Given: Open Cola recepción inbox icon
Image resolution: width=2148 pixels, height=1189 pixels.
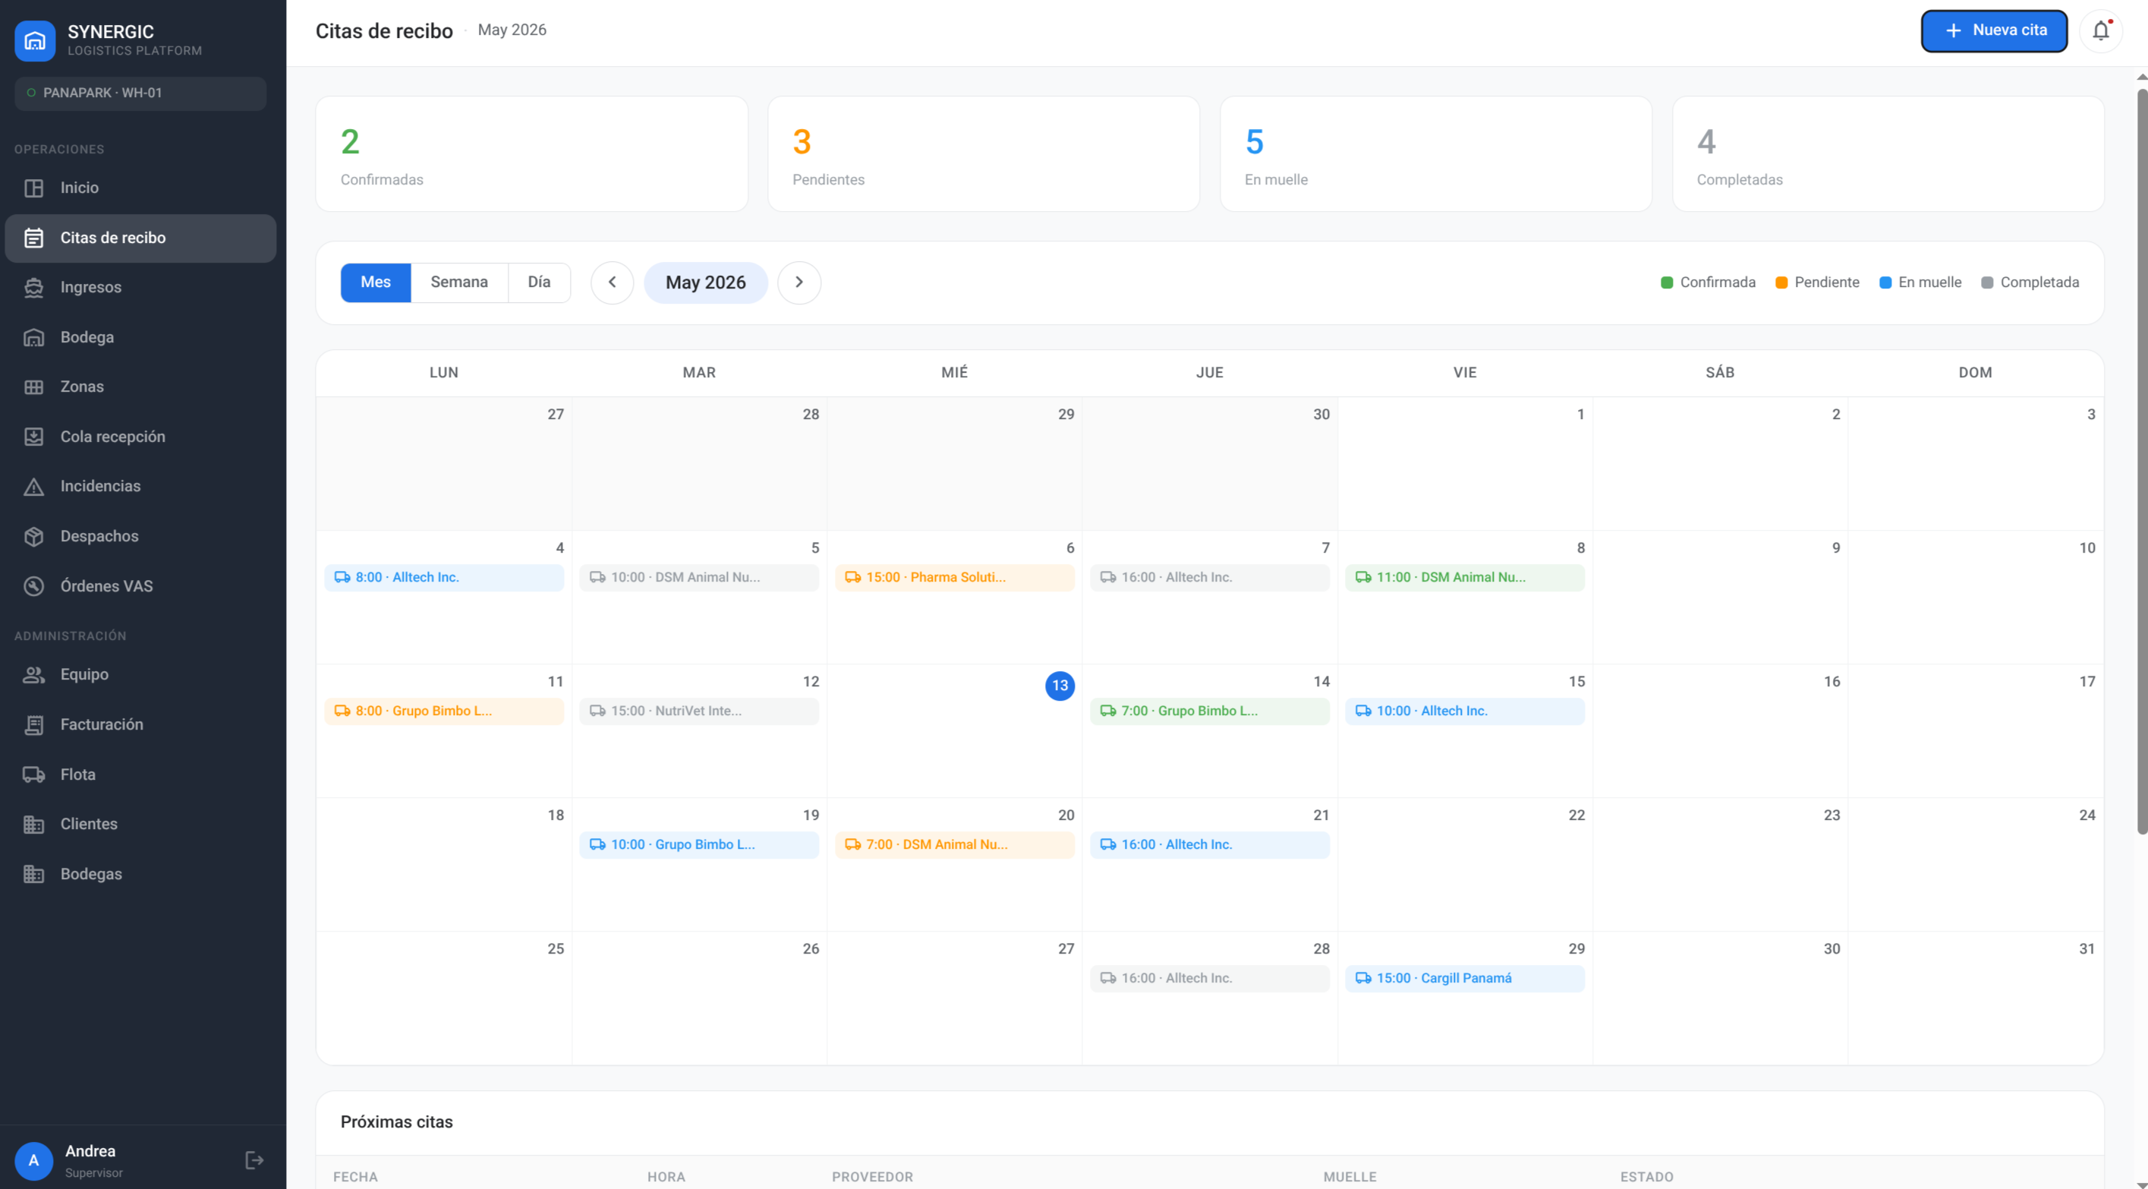Looking at the screenshot, I should [x=33, y=437].
